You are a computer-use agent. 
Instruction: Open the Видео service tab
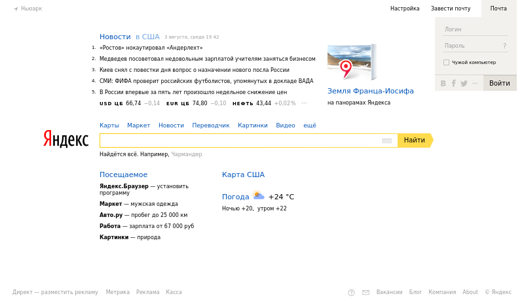click(x=286, y=125)
